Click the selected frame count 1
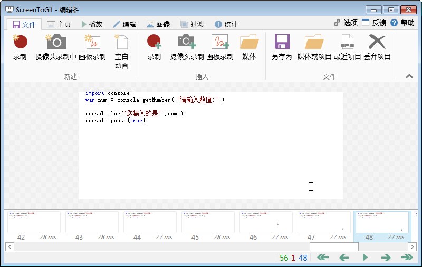Screen dimensions: 422x267 click(x=293, y=258)
